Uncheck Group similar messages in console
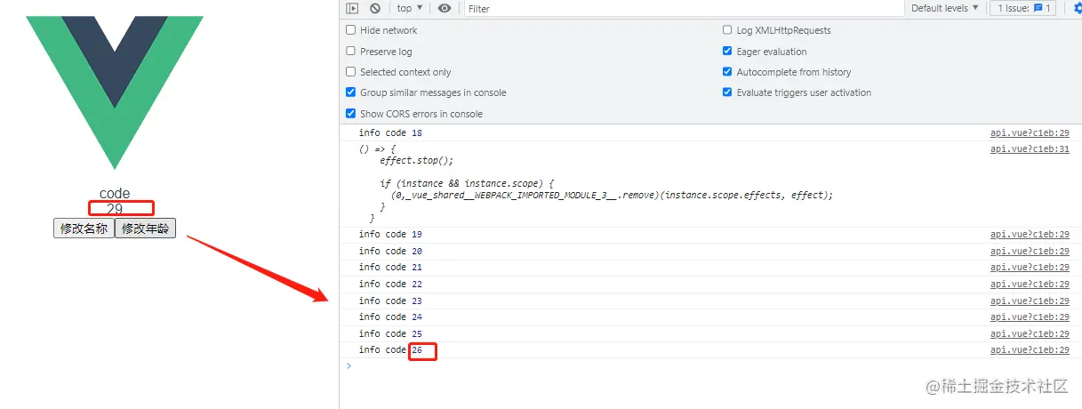Viewport: 1082px width, 409px height. tap(350, 92)
